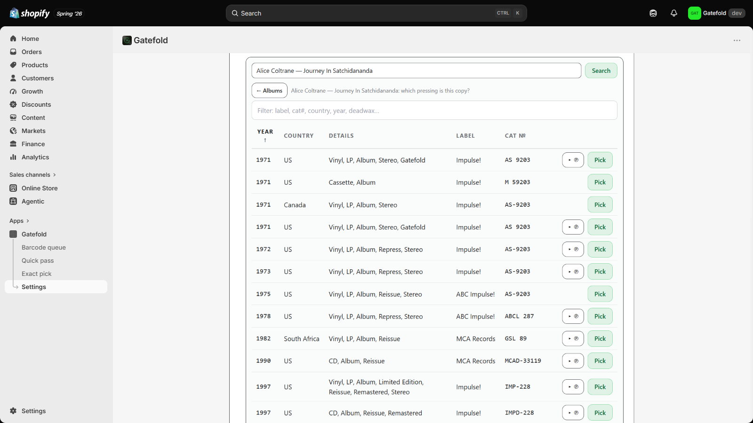The height and width of the screenshot is (423, 753).
Task: Open notifications bell
Action: [674, 13]
